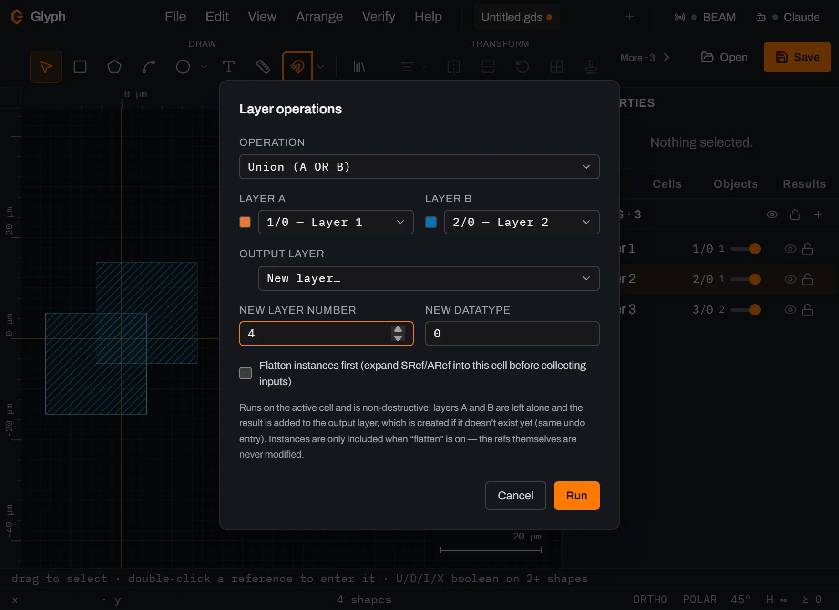The height and width of the screenshot is (610, 839).
Task: Click the Layer A orange color swatch
Action: [245, 222]
